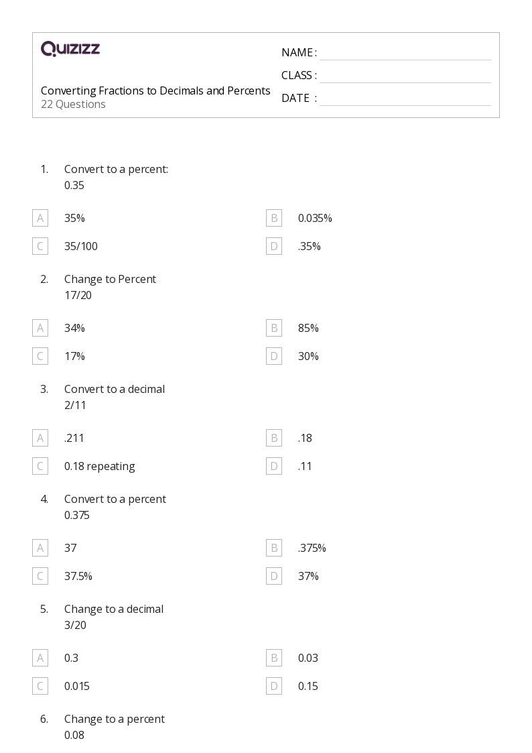Click the NAME input line

[405, 53]
